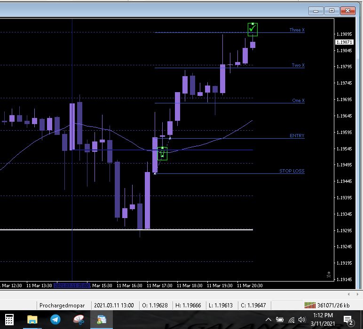Click the Open price O: 1.19628 field
The width and height of the screenshot is (363, 329).
155,305
